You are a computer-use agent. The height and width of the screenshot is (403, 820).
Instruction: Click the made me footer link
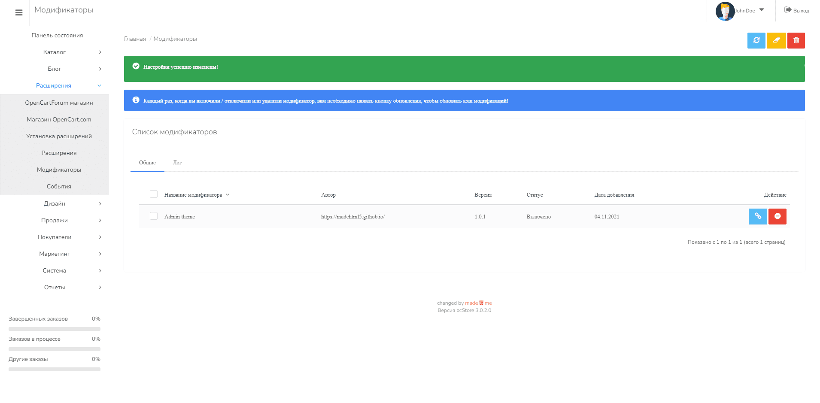point(478,303)
